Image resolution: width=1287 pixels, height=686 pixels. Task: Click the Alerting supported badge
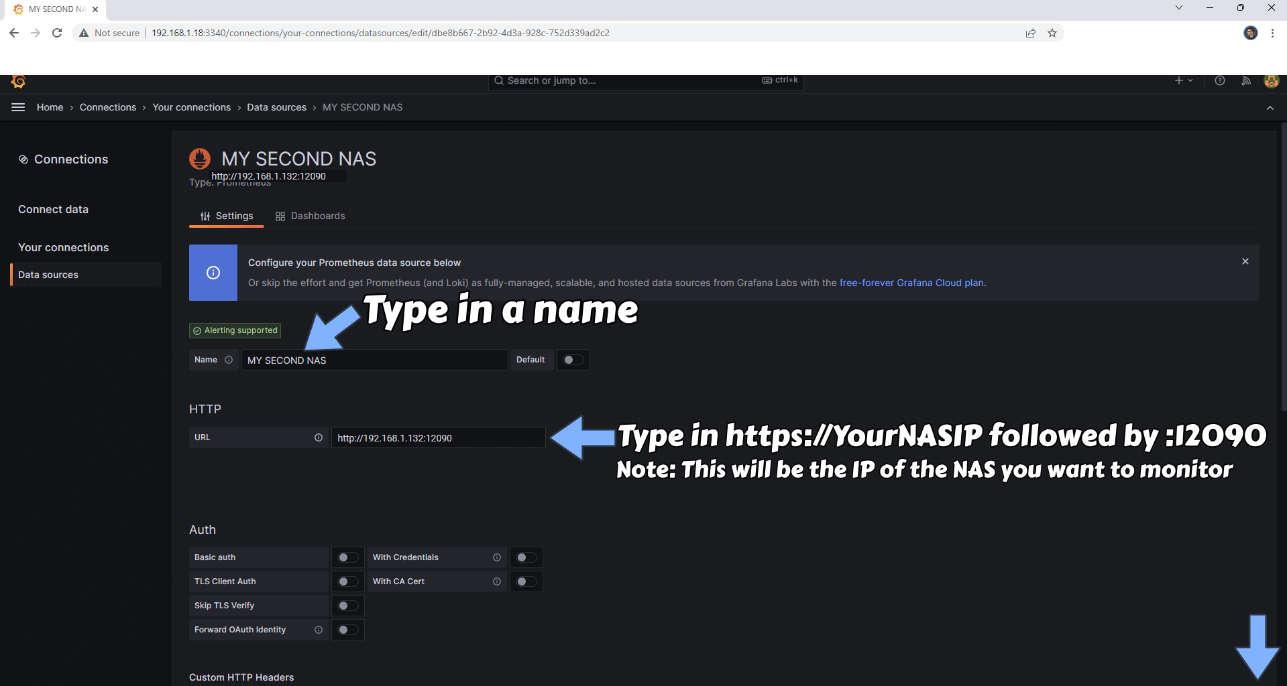(235, 330)
